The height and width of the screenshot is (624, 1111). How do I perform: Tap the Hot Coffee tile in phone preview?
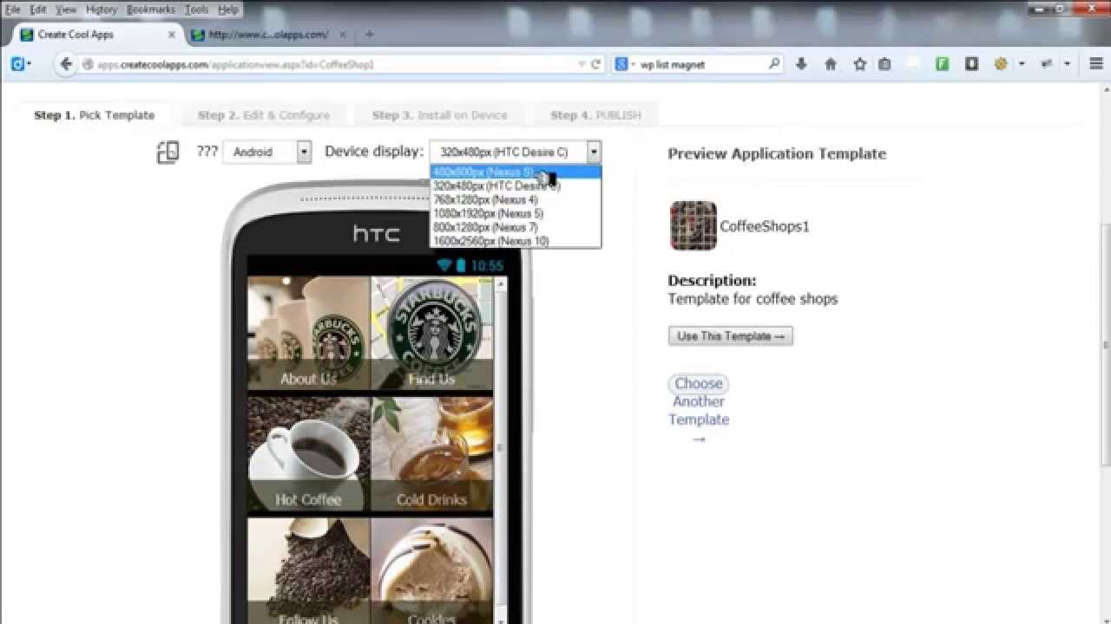(308, 454)
